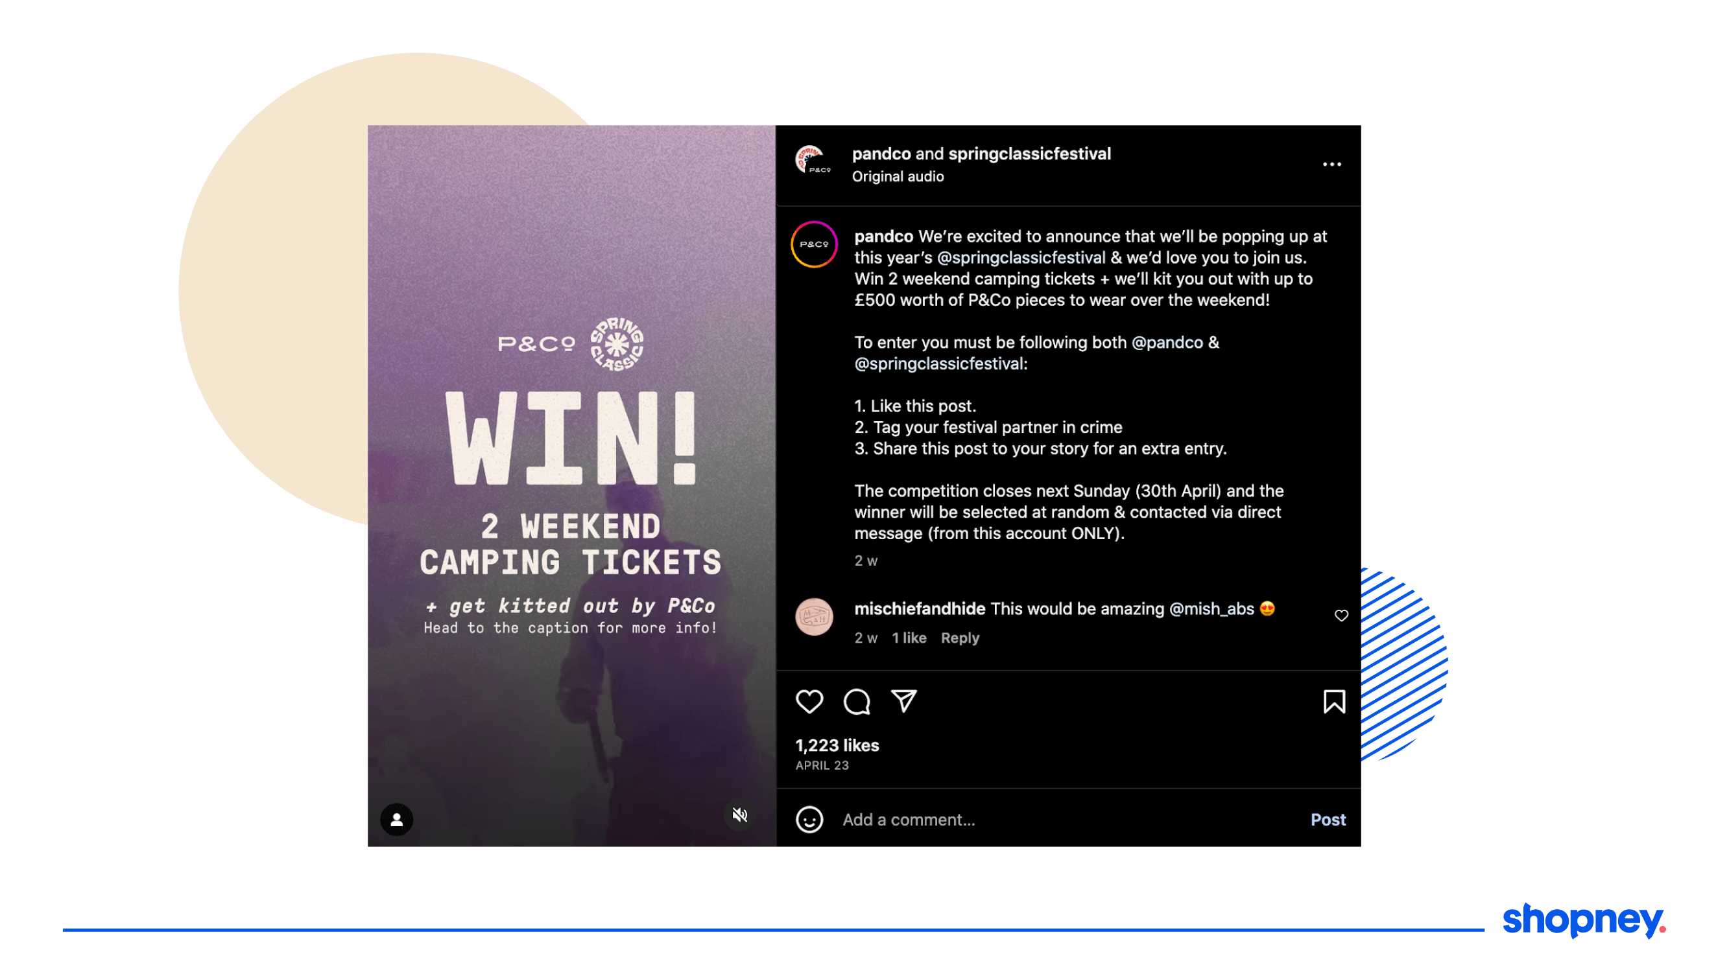Screen dimensions: 1729x972
Task: Open the emoji picker in the comment bar
Action: coord(809,819)
